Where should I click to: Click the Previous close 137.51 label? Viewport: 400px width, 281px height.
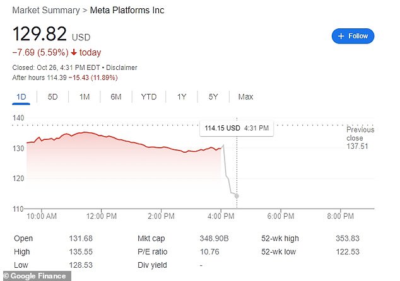360,138
